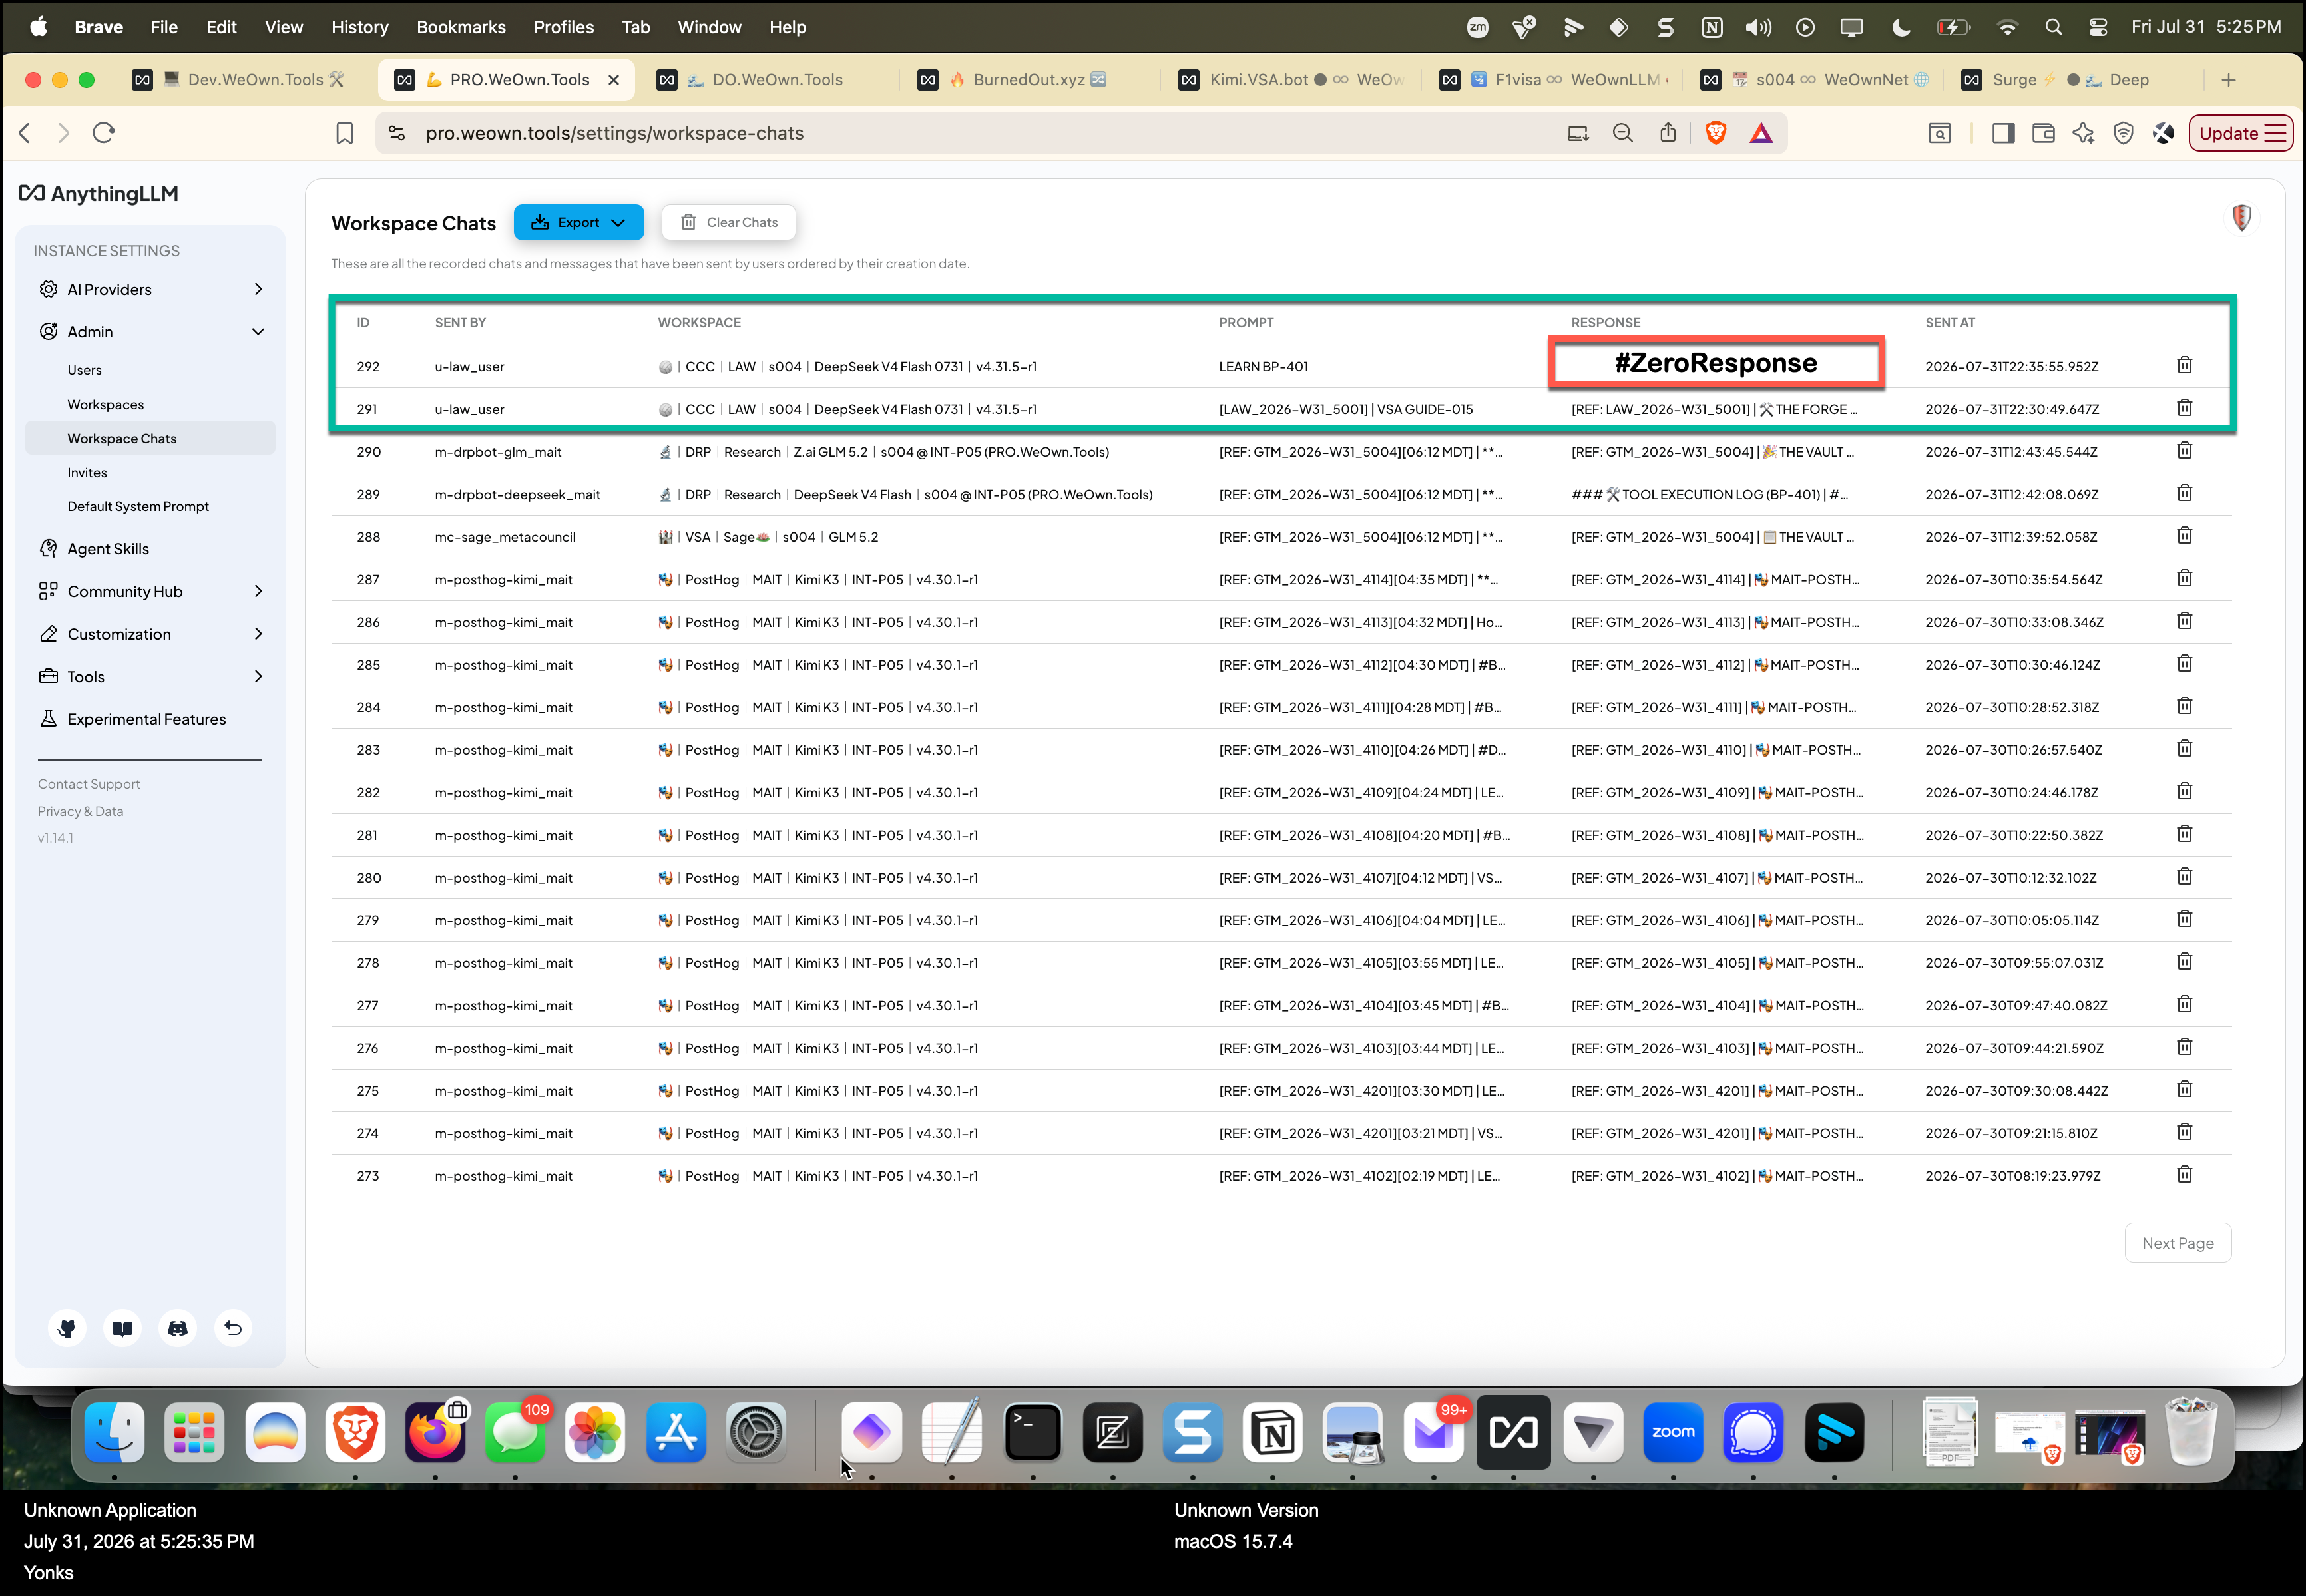2306x1596 pixels.
Task: Click 'mc-sage_metacouncil' in Sent By column
Action: tap(505, 537)
